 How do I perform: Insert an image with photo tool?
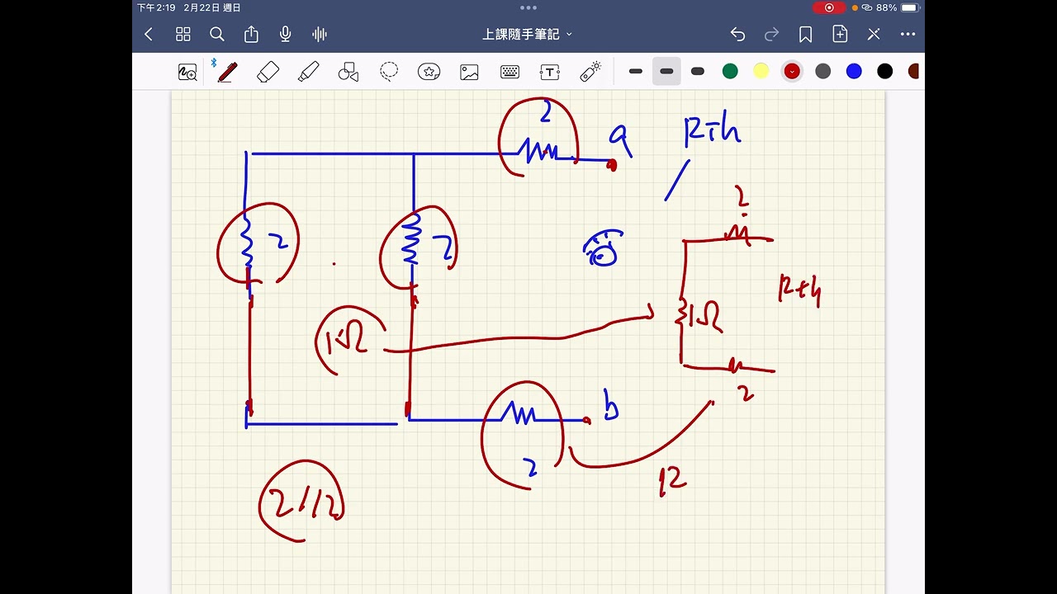(469, 72)
